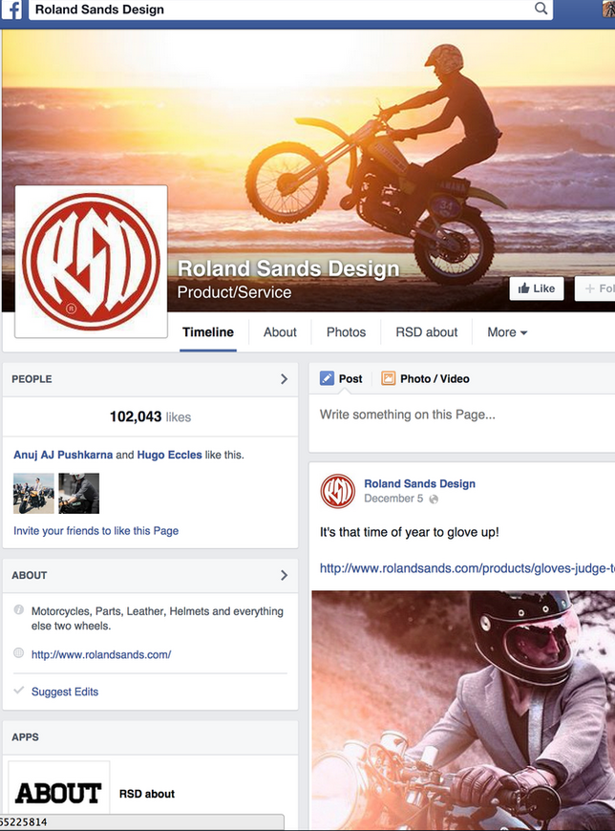
Task: Click the pencil Post icon
Action: (x=327, y=378)
